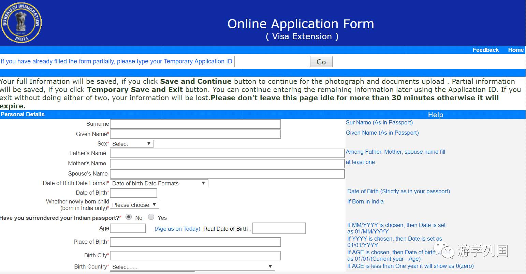The height and width of the screenshot is (274, 526).
Task: Click the Personal Details section header
Action: [x=23, y=115]
